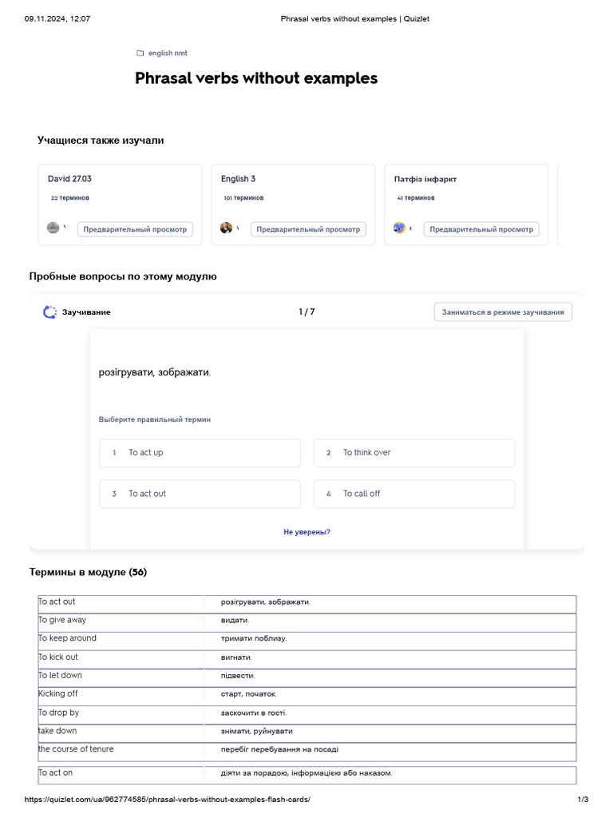Choose answer option To act out

click(x=200, y=494)
